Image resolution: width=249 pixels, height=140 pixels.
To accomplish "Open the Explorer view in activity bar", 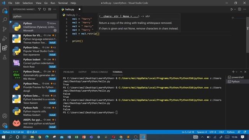I will [x=5, y=11].
